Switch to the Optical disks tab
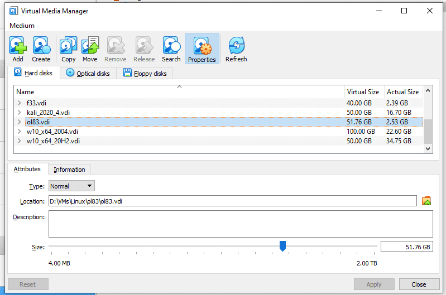This screenshot has height=295, width=446. tap(88, 74)
